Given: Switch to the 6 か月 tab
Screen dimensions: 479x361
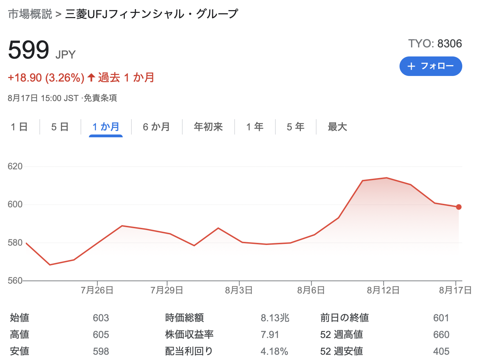Looking at the screenshot, I should 157,127.
